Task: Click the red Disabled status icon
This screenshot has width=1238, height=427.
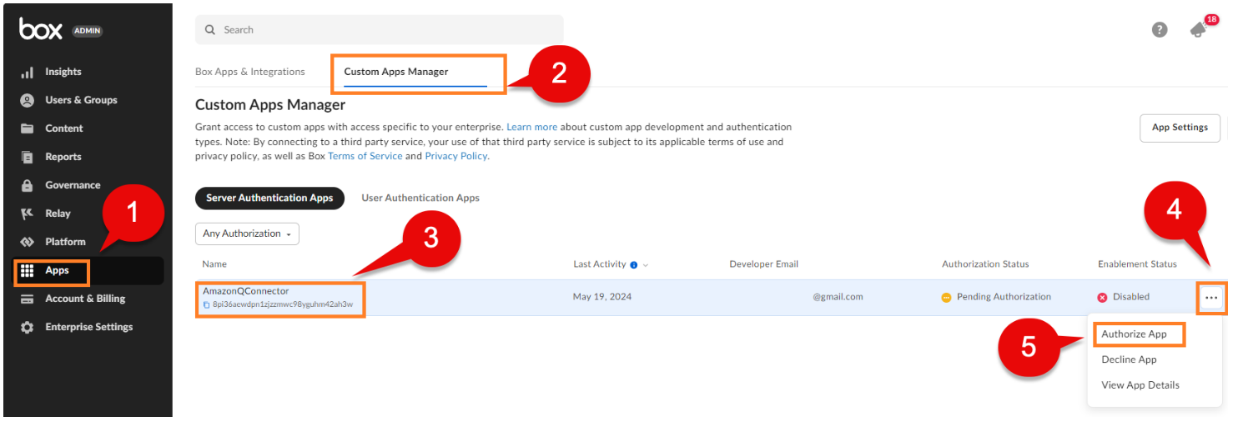Action: [x=1103, y=298]
